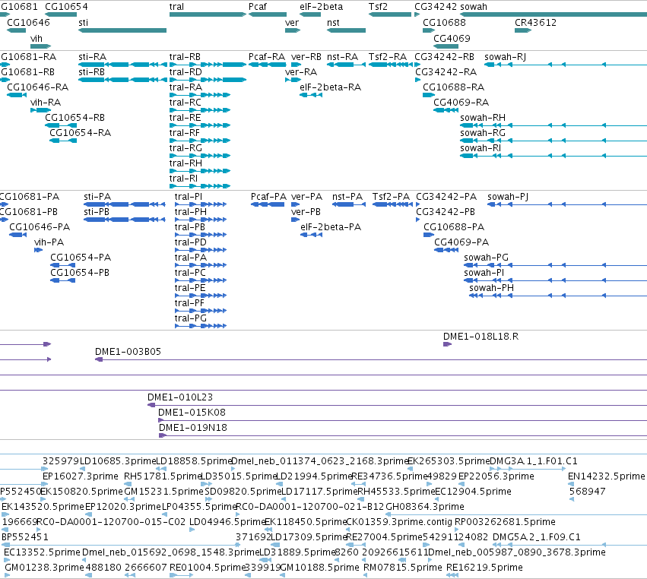The width and height of the screenshot is (647, 579).
Task: Click nst-RA transcript label
Action: click(x=342, y=57)
